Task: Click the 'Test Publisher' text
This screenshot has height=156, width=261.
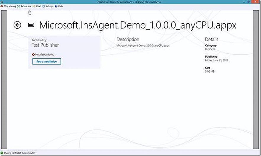Action: (45, 45)
